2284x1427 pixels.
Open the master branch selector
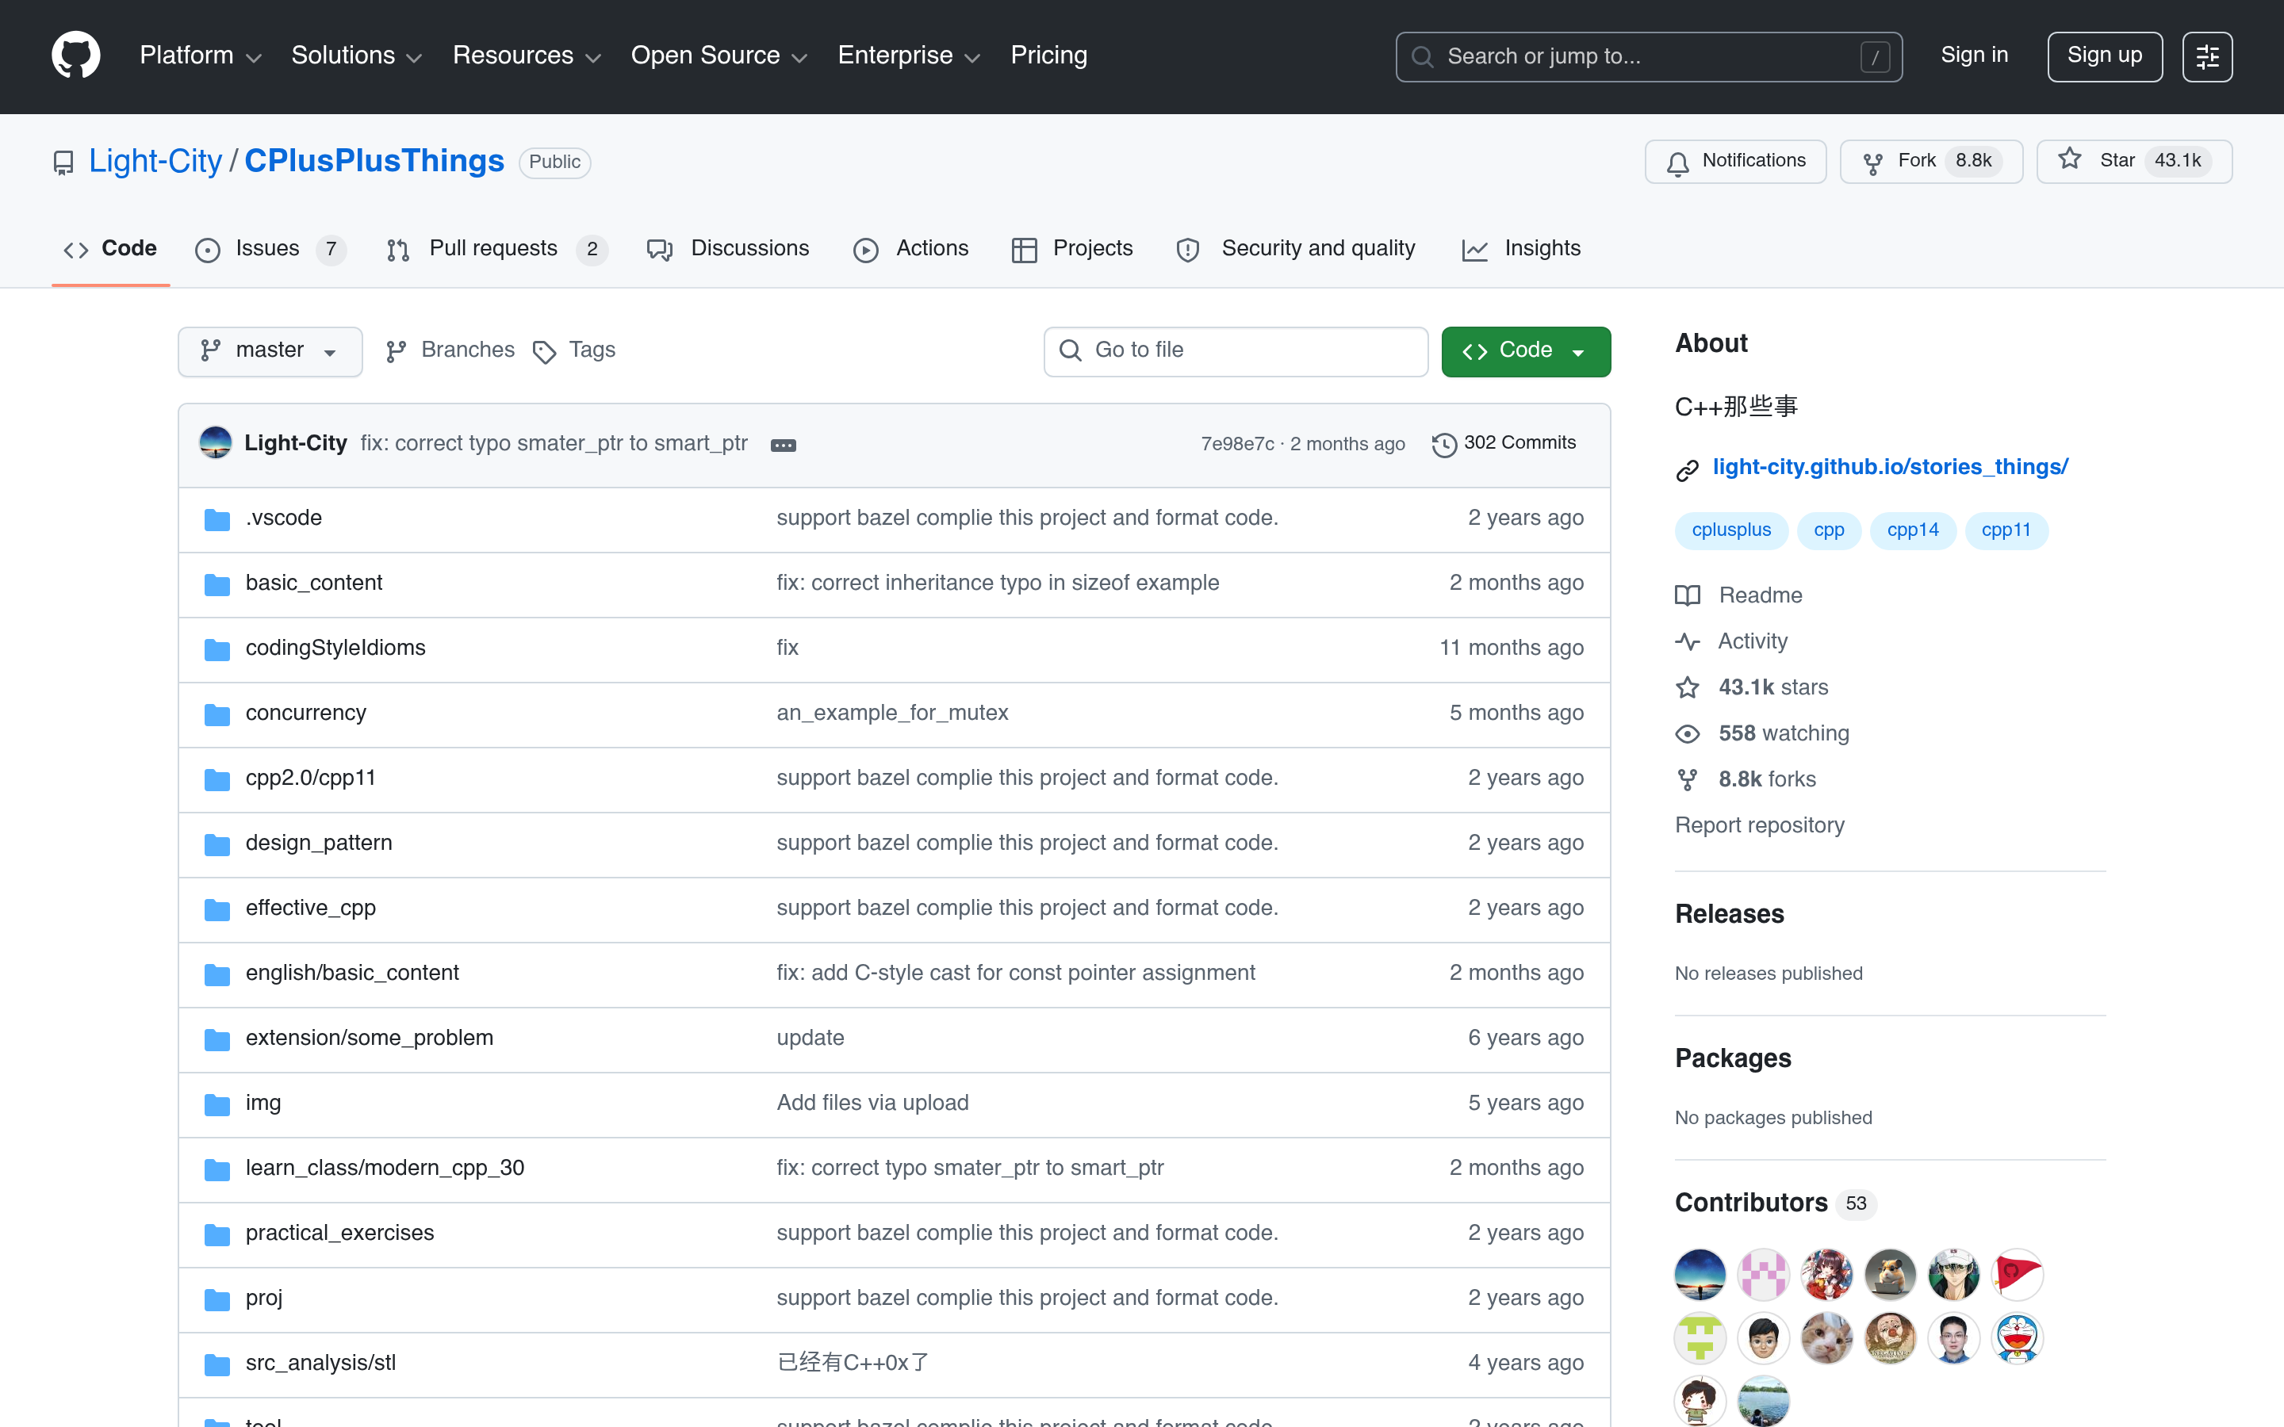[270, 351]
